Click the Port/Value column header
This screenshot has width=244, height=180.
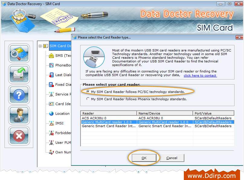pos(213,113)
